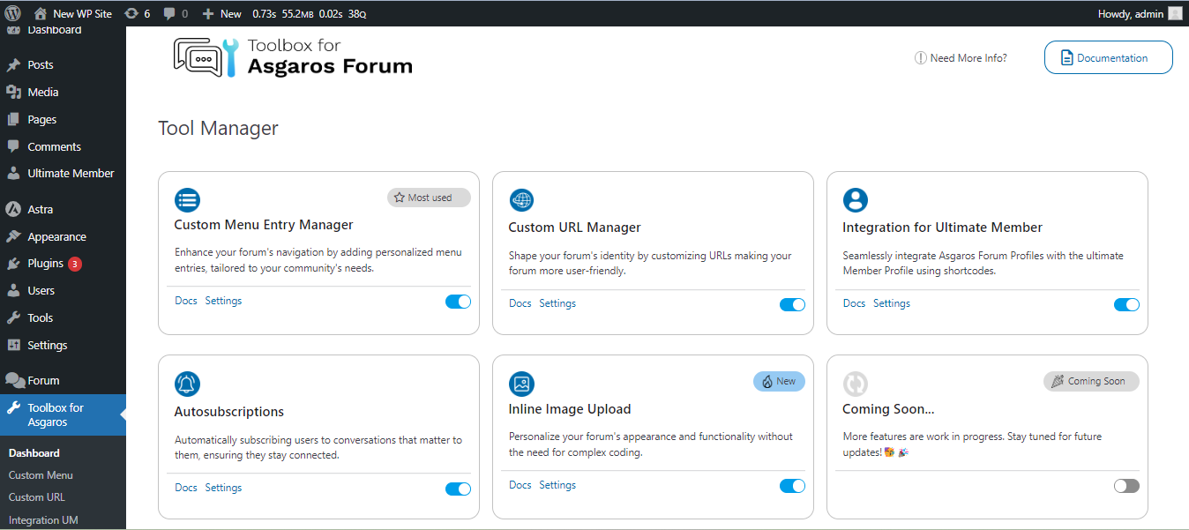Click the Need More Info exclamation icon
Viewport: 1189px width, 530px height.
[921, 58]
